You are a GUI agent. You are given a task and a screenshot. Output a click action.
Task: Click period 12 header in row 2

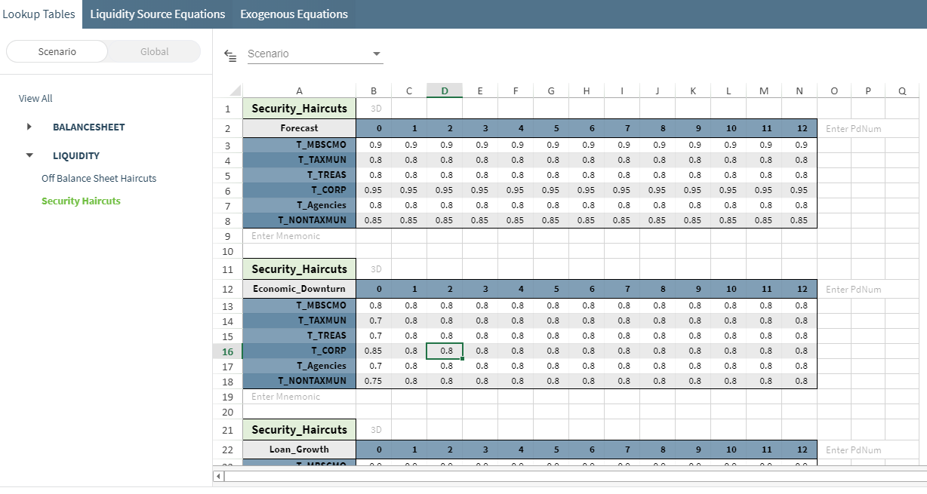coord(799,128)
